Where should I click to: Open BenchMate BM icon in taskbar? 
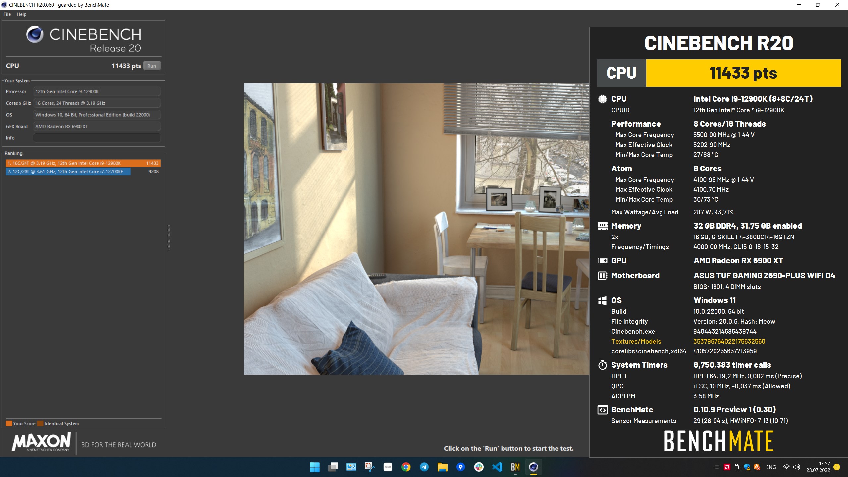point(515,467)
